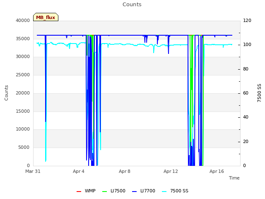Click the 40000 left axis tick label

23,20
